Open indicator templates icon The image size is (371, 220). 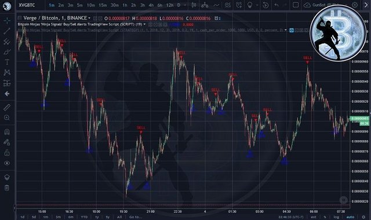(227, 5)
